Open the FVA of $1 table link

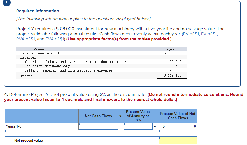point(55,39)
